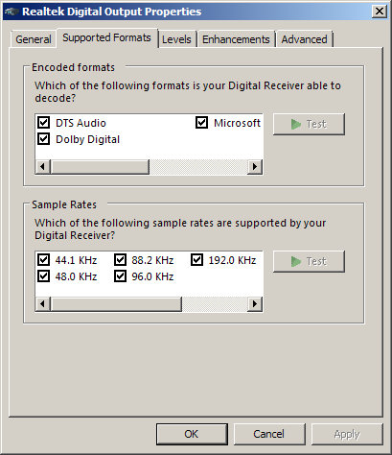Confirm settings with the OK button
This screenshot has width=392, height=455.
tap(192, 434)
